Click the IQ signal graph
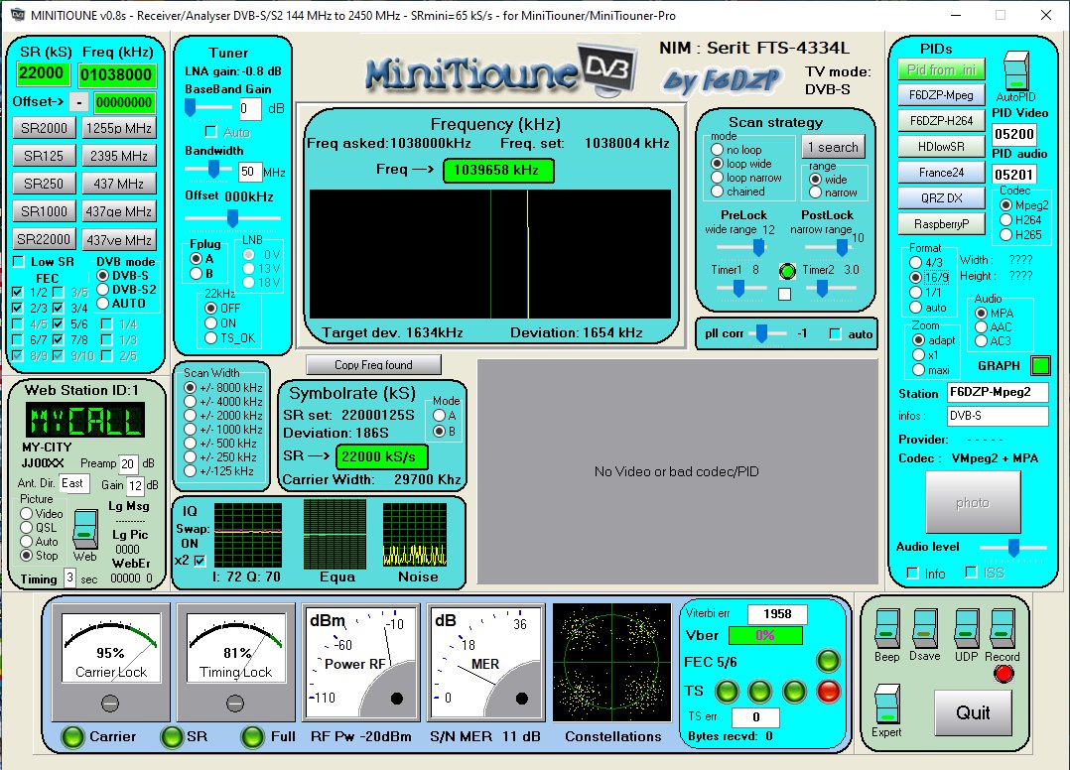Image resolution: width=1070 pixels, height=770 pixels. click(248, 536)
